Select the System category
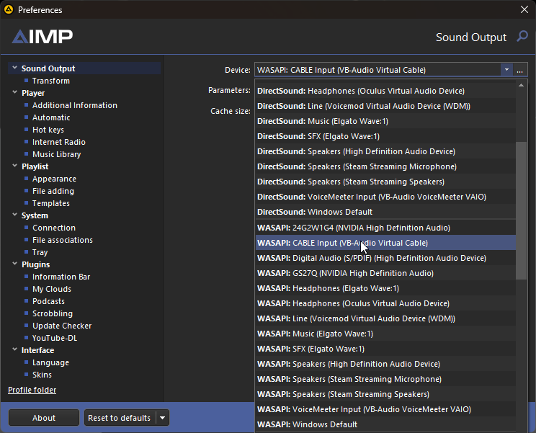536x433 pixels. (35, 215)
